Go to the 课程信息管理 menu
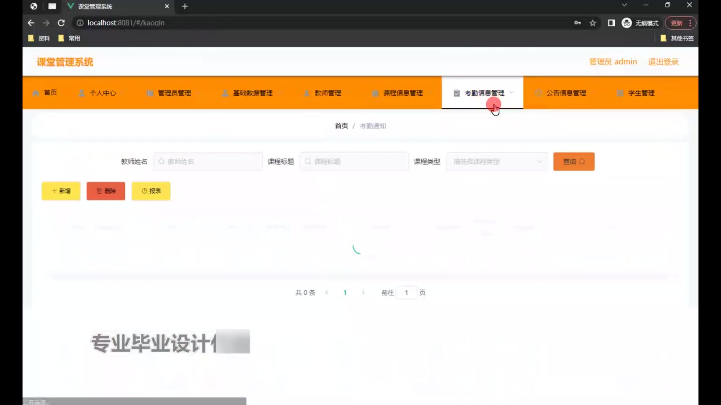 pos(403,93)
